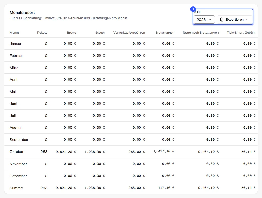
Task: Open the 2026 year dropdown
Action: [x=204, y=20]
